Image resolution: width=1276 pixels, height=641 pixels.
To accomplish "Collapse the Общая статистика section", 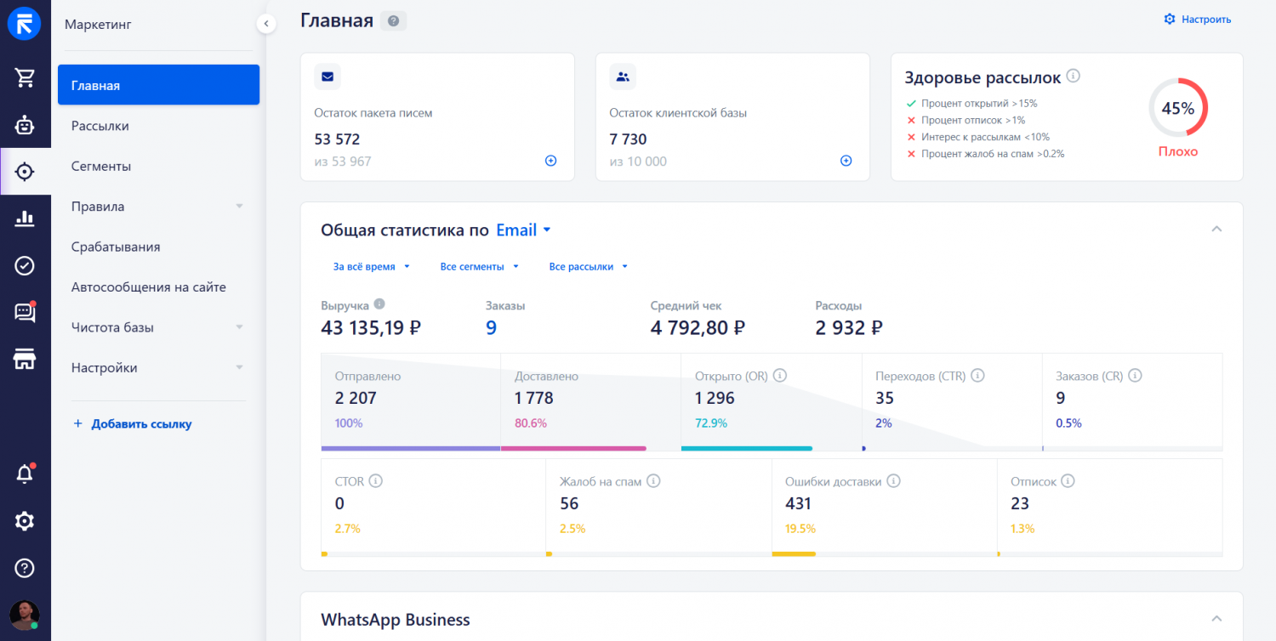I will 1216,230.
